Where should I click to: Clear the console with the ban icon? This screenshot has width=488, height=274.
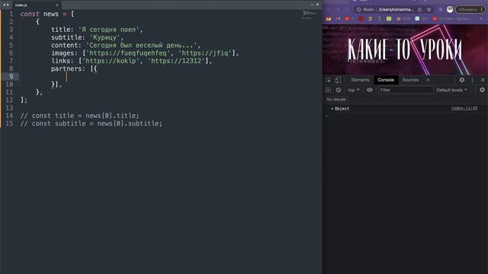click(339, 90)
